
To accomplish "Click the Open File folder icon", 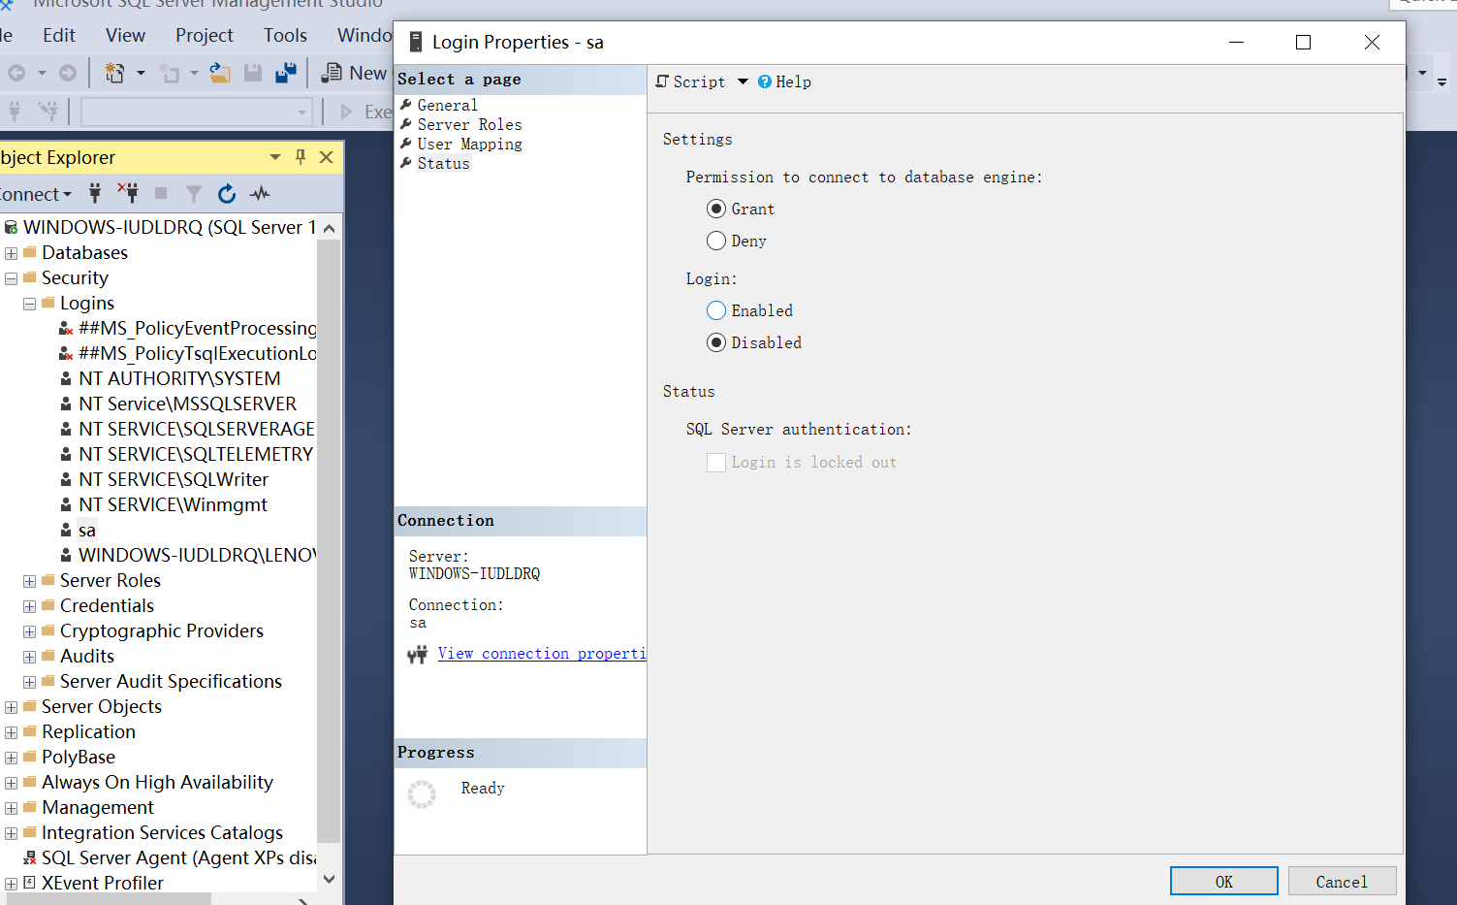I will 220,73.
